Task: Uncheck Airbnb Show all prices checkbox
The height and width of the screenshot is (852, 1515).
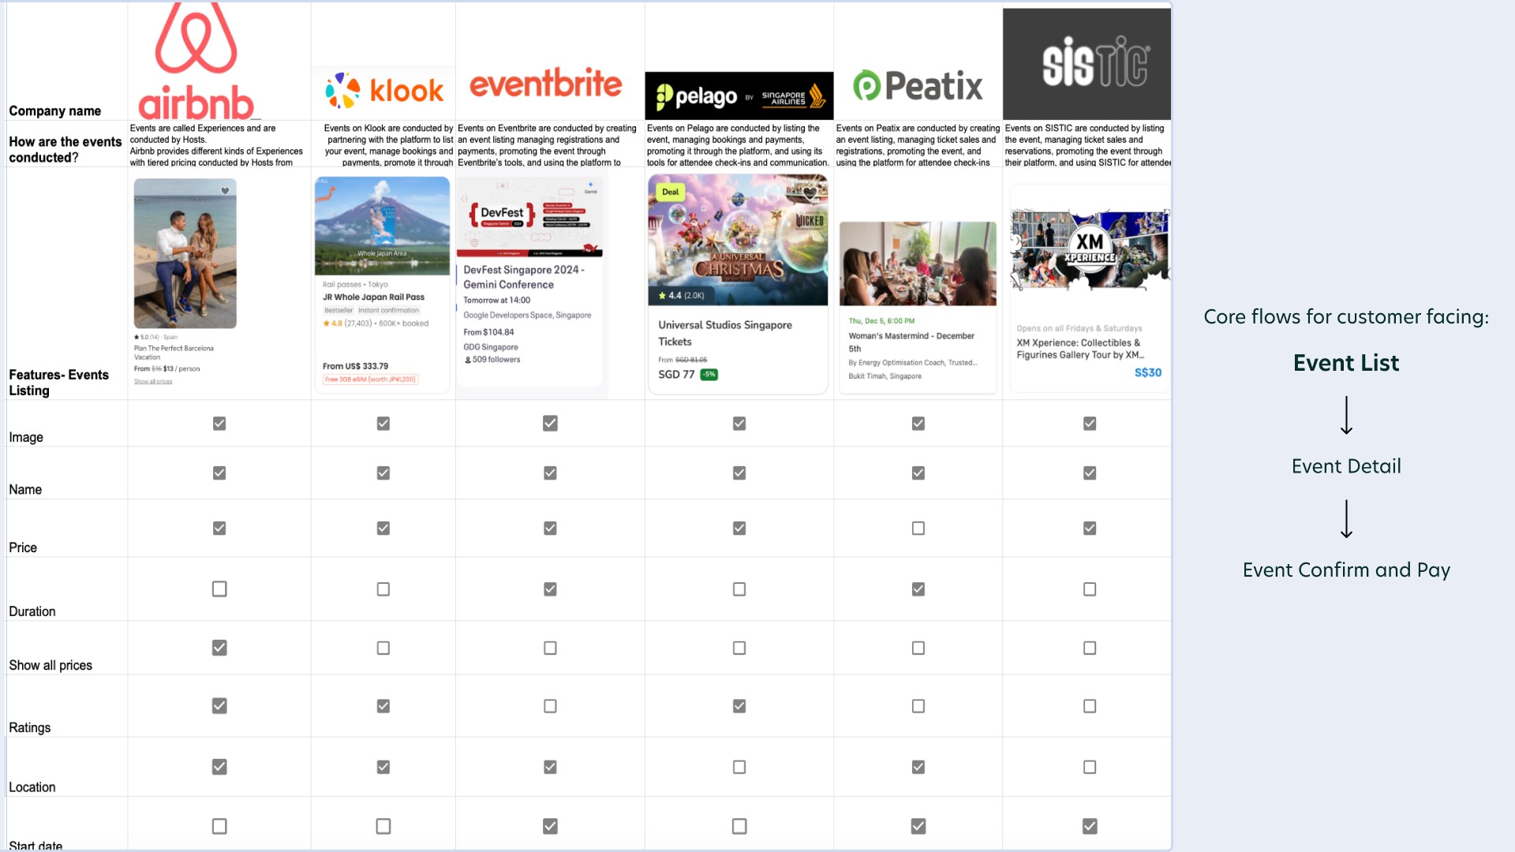Action: 219,648
